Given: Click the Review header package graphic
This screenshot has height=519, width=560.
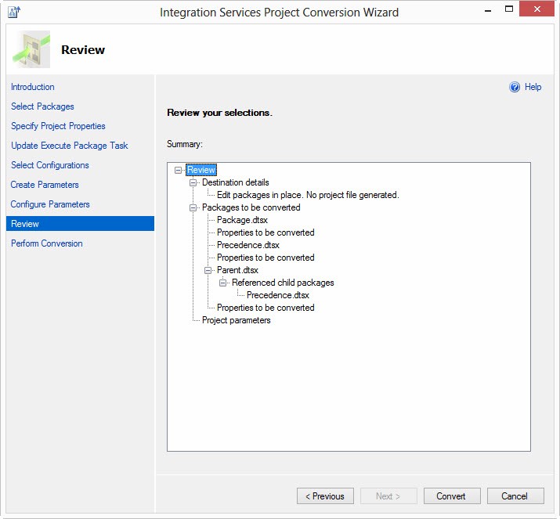Looking at the screenshot, I should [x=31, y=50].
